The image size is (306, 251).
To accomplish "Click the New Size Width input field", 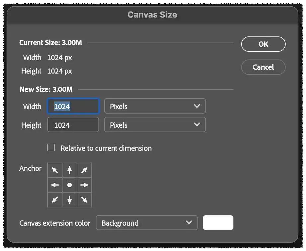I will point(73,106).
